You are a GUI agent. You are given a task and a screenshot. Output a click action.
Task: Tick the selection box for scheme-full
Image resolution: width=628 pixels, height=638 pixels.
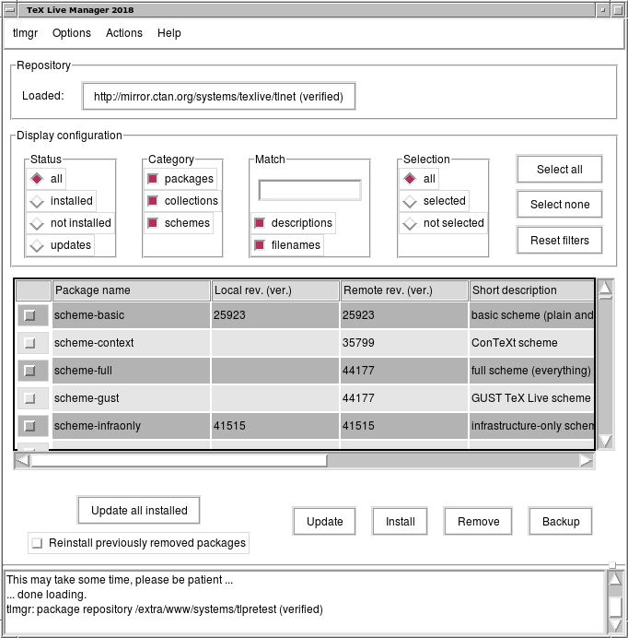(29, 371)
